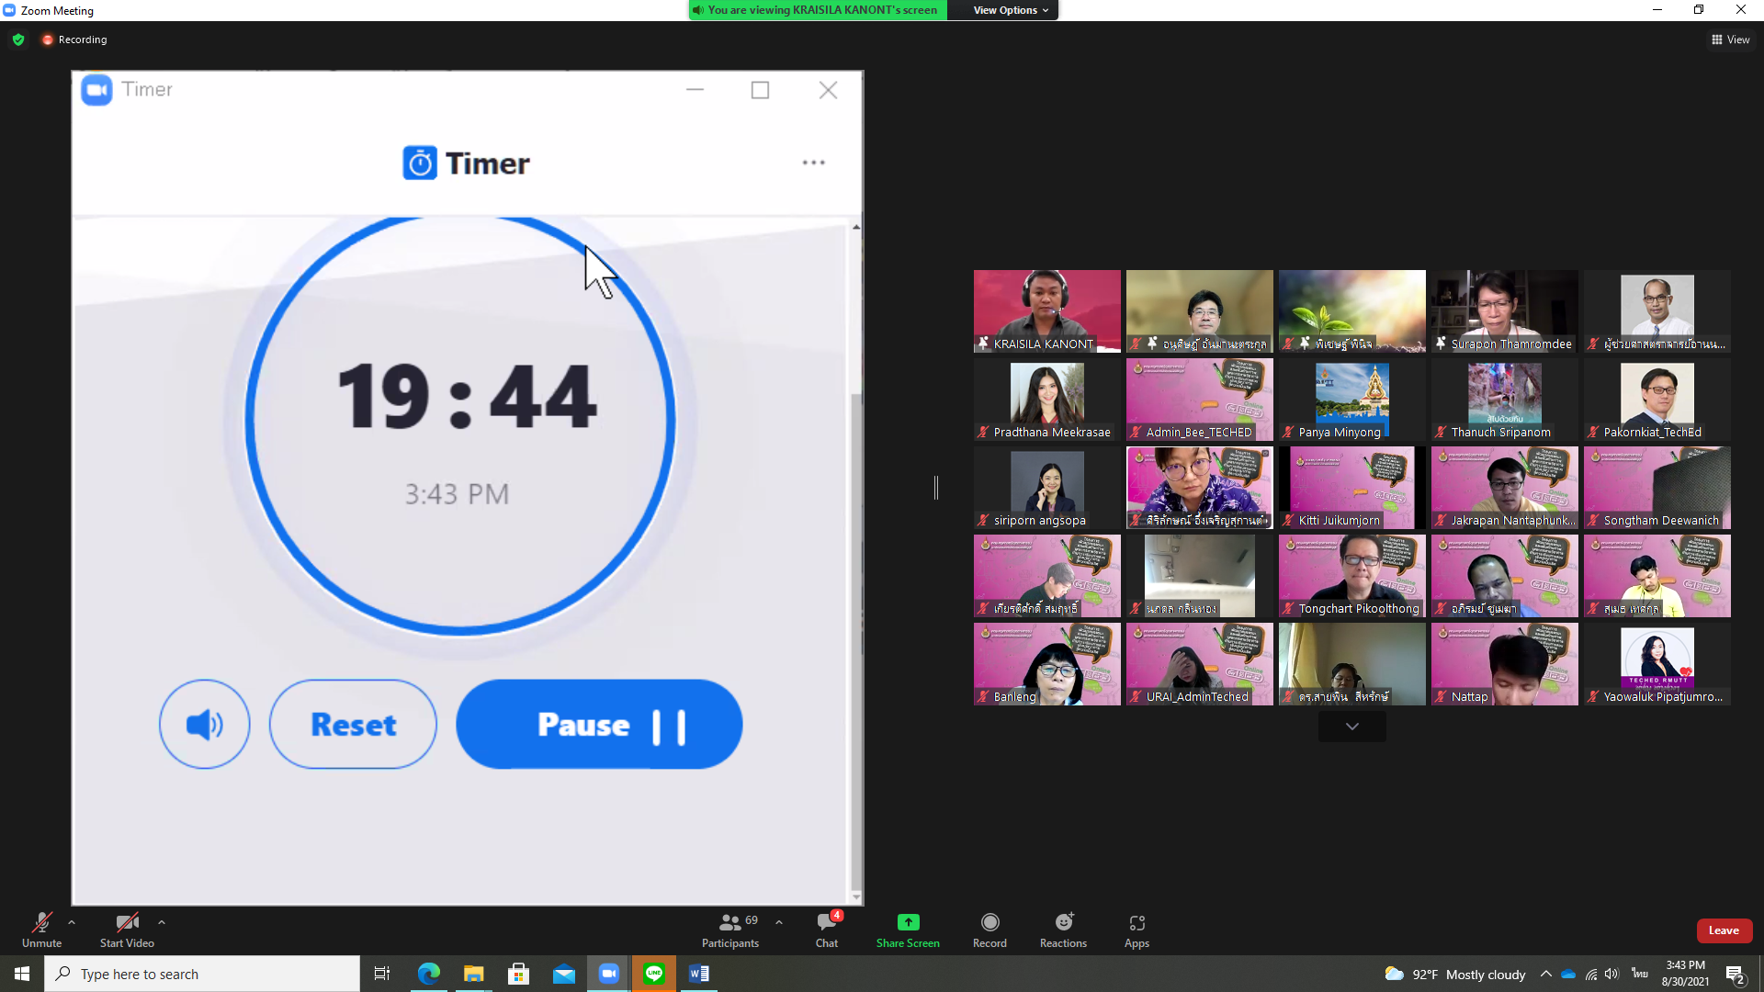This screenshot has height=992, width=1764.
Task: Open the Participants panel
Action: (x=730, y=930)
